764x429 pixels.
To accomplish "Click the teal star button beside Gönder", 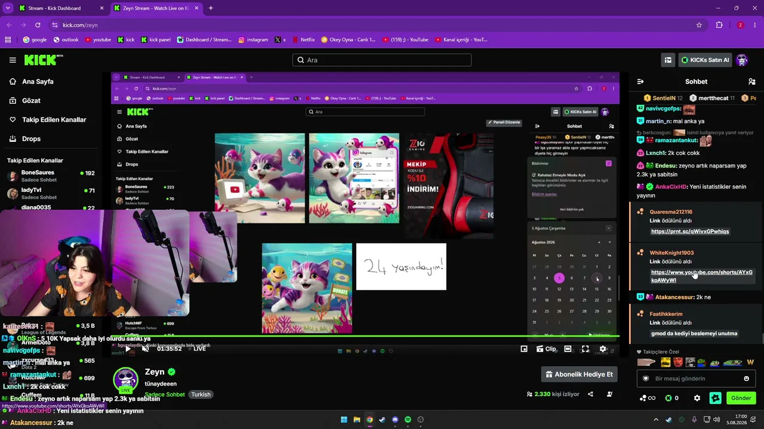I will [x=715, y=398].
